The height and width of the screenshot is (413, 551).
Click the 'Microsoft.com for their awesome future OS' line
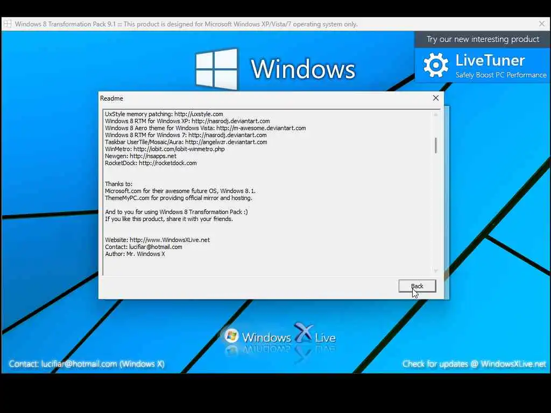(180, 191)
